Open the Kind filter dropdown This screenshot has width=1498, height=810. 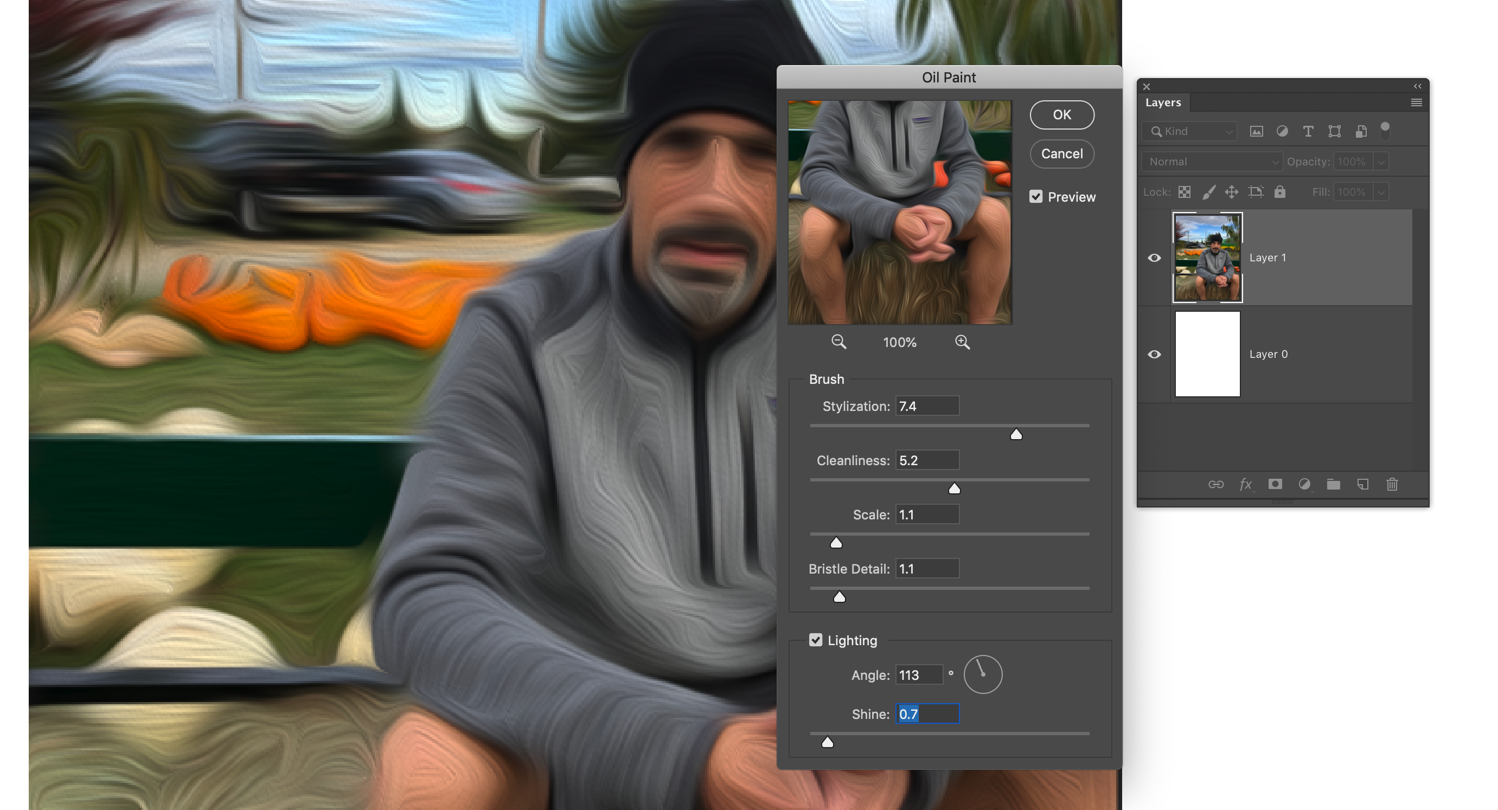pos(1189,131)
